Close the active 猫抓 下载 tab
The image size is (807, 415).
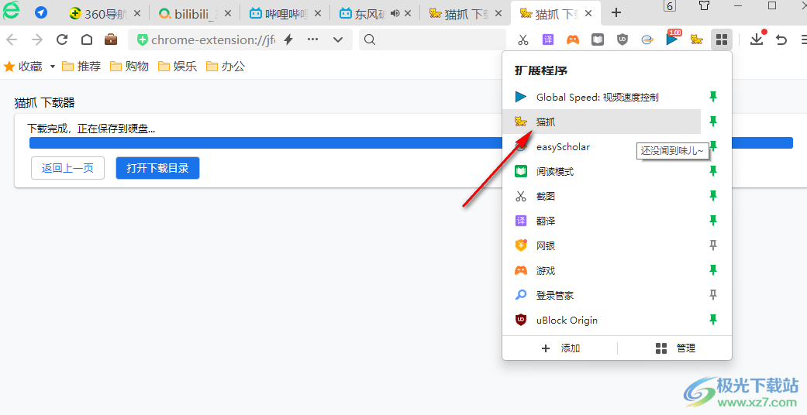click(589, 13)
